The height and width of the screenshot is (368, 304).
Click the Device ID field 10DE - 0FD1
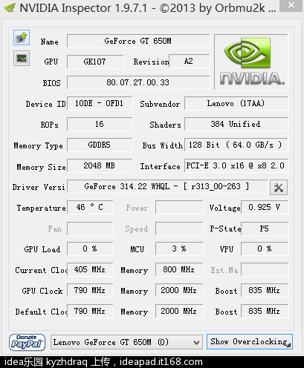coord(100,103)
